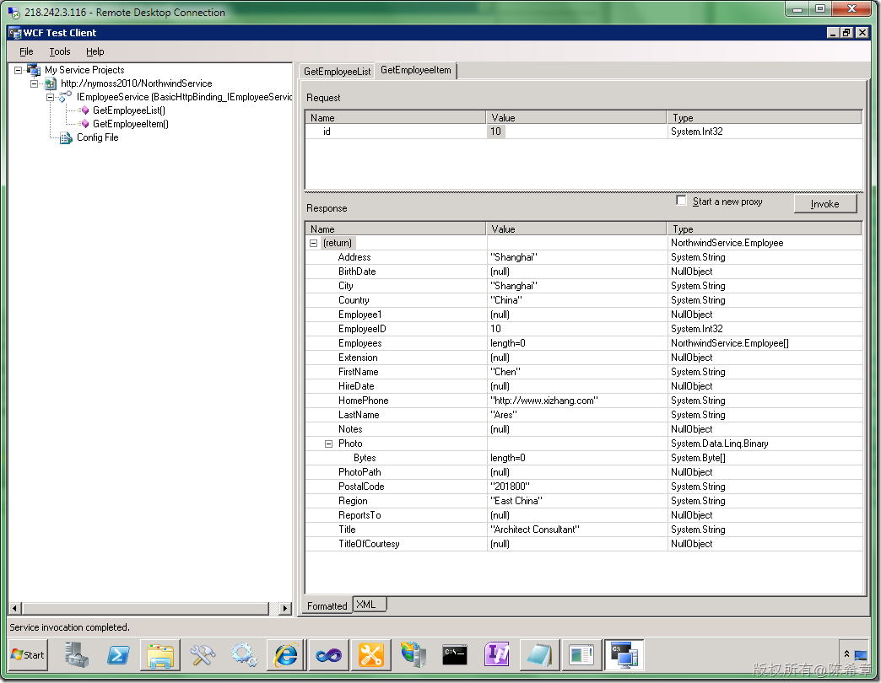Launch Internet Explorer from the taskbar
Image resolution: width=881 pixels, height=683 pixels.
(x=286, y=655)
